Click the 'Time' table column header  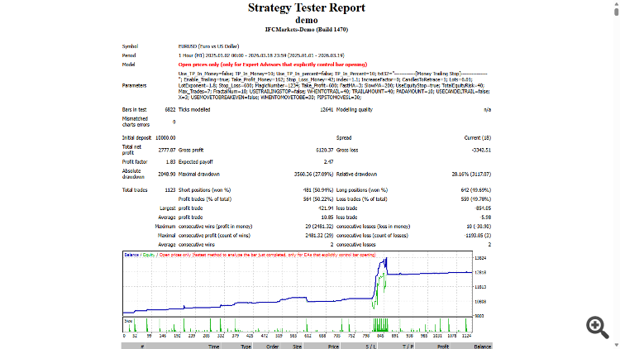(213, 347)
